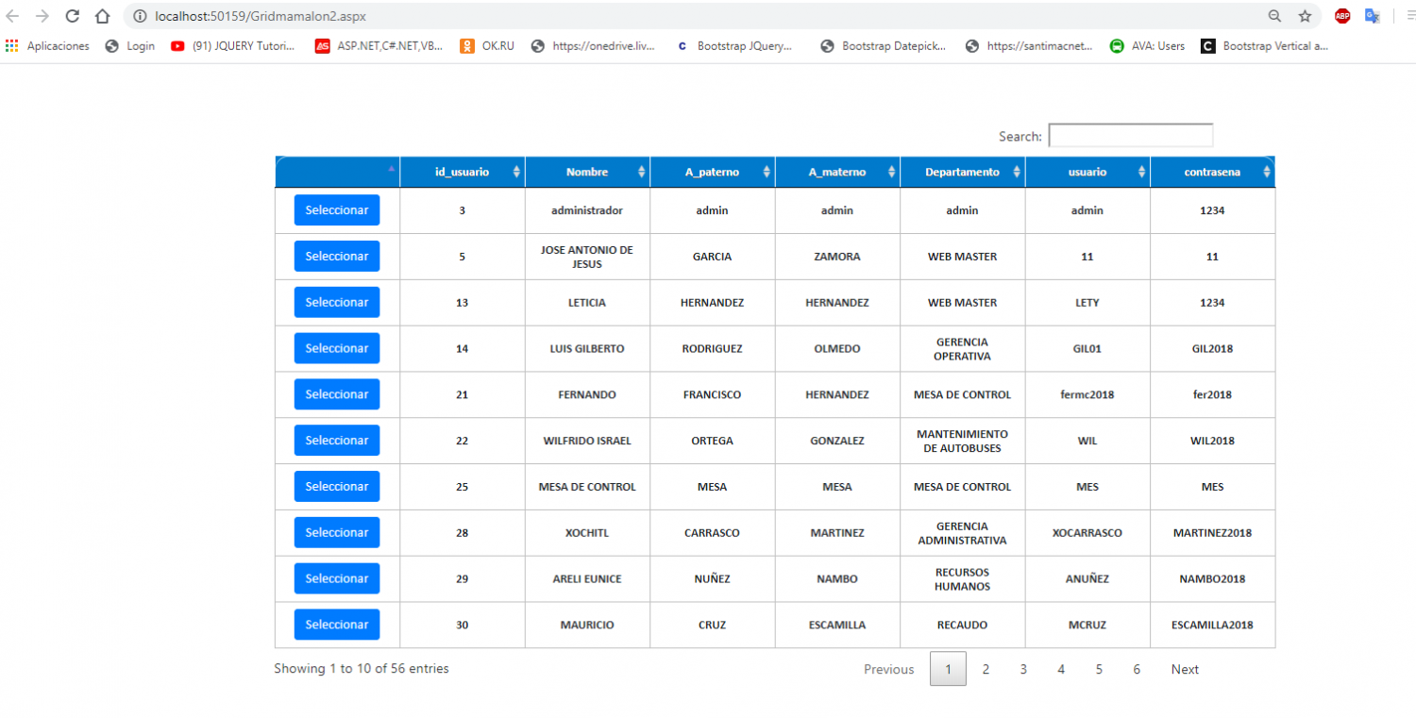Select pagination page 1
This screenshot has height=718, width=1416.
tap(948, 669)
